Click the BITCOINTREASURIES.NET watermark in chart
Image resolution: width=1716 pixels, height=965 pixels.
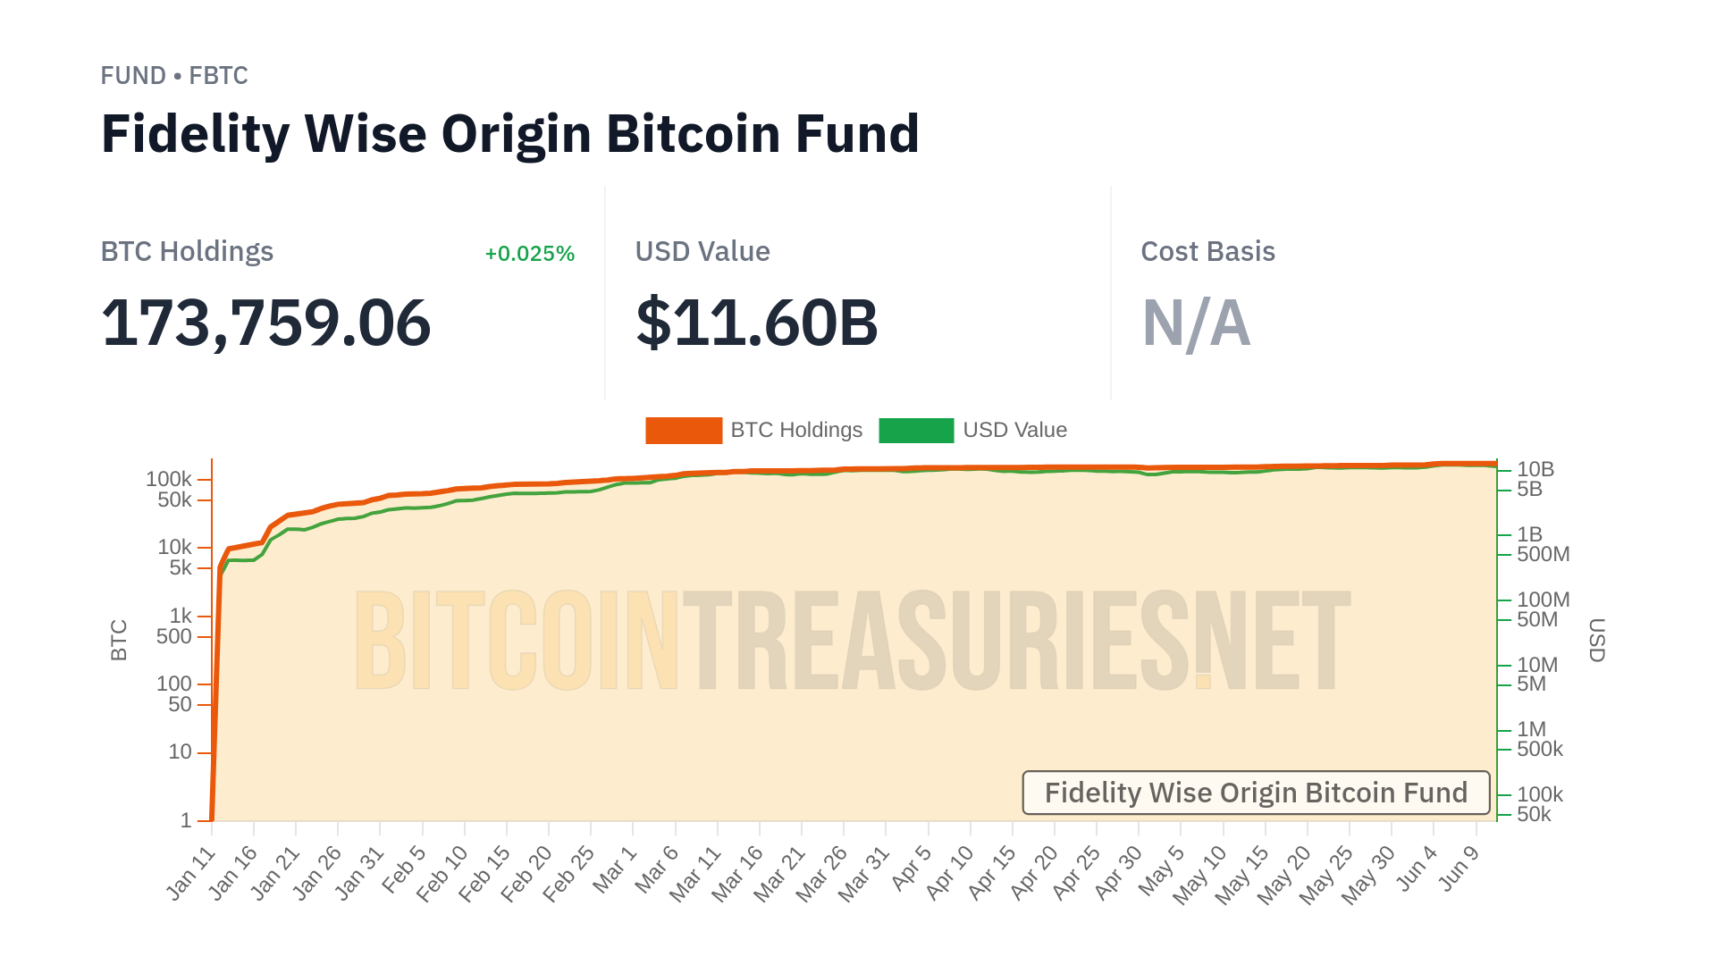point(853,641)
